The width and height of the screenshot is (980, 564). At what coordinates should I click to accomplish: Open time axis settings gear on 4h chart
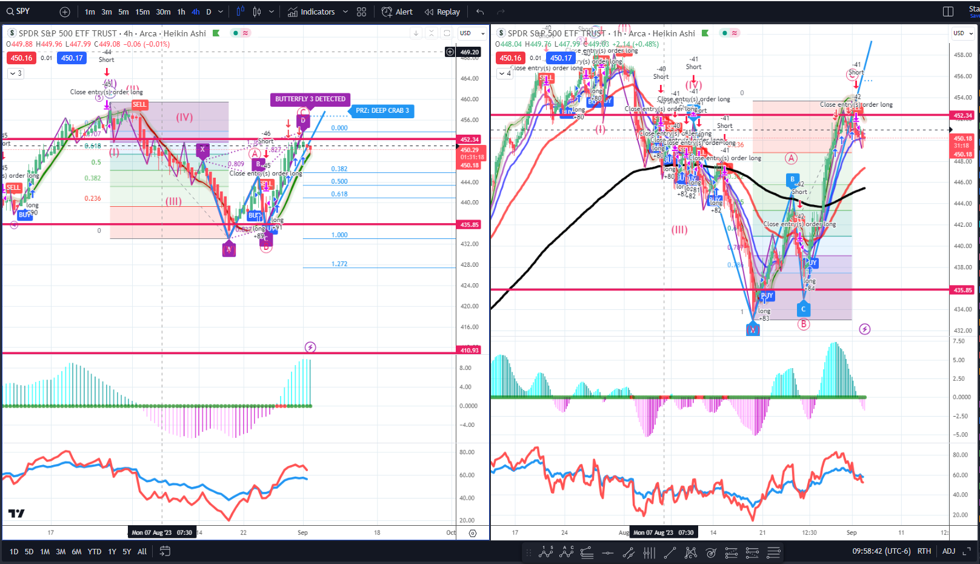coord(473,533)
